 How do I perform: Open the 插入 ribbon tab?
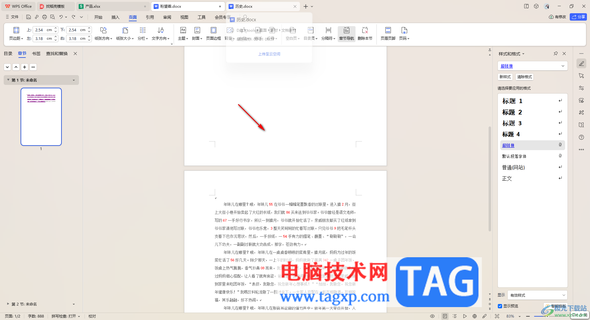click(116, 17)
